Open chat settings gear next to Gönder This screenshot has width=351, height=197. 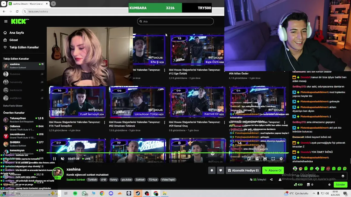point(329,185)
